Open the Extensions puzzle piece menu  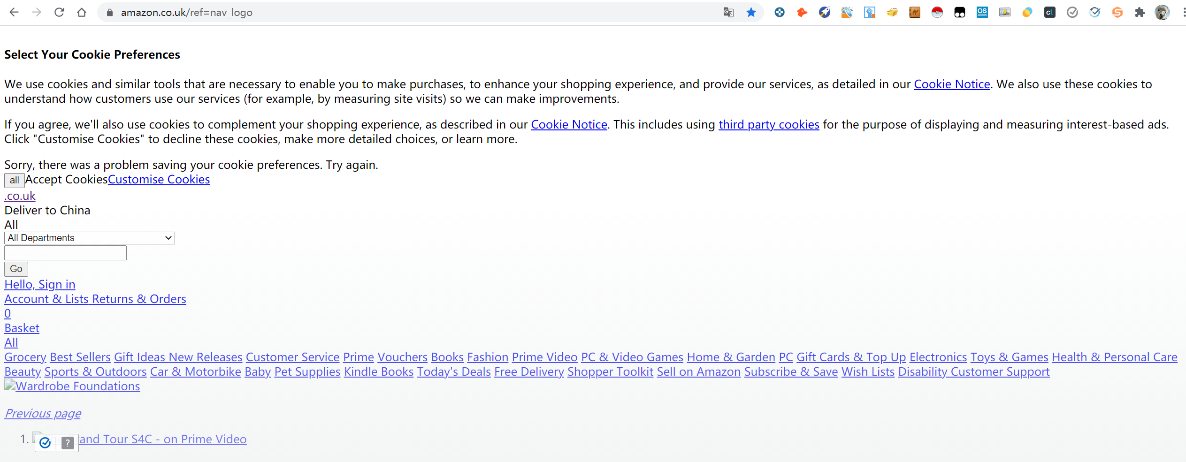(1140, 13)
